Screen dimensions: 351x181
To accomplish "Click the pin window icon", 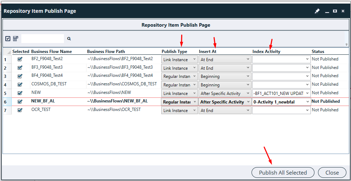I will 317,11.
